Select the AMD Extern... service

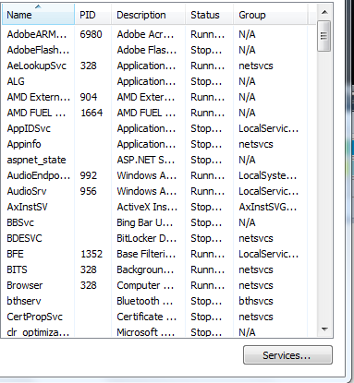point(39,97)
